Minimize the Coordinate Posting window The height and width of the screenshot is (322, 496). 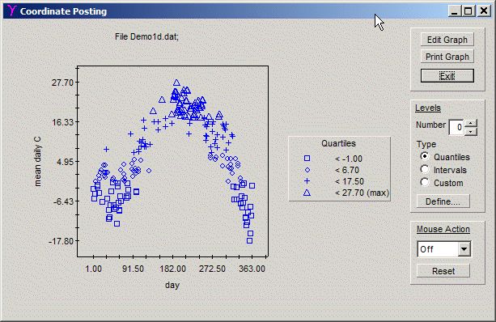point(455,11)
